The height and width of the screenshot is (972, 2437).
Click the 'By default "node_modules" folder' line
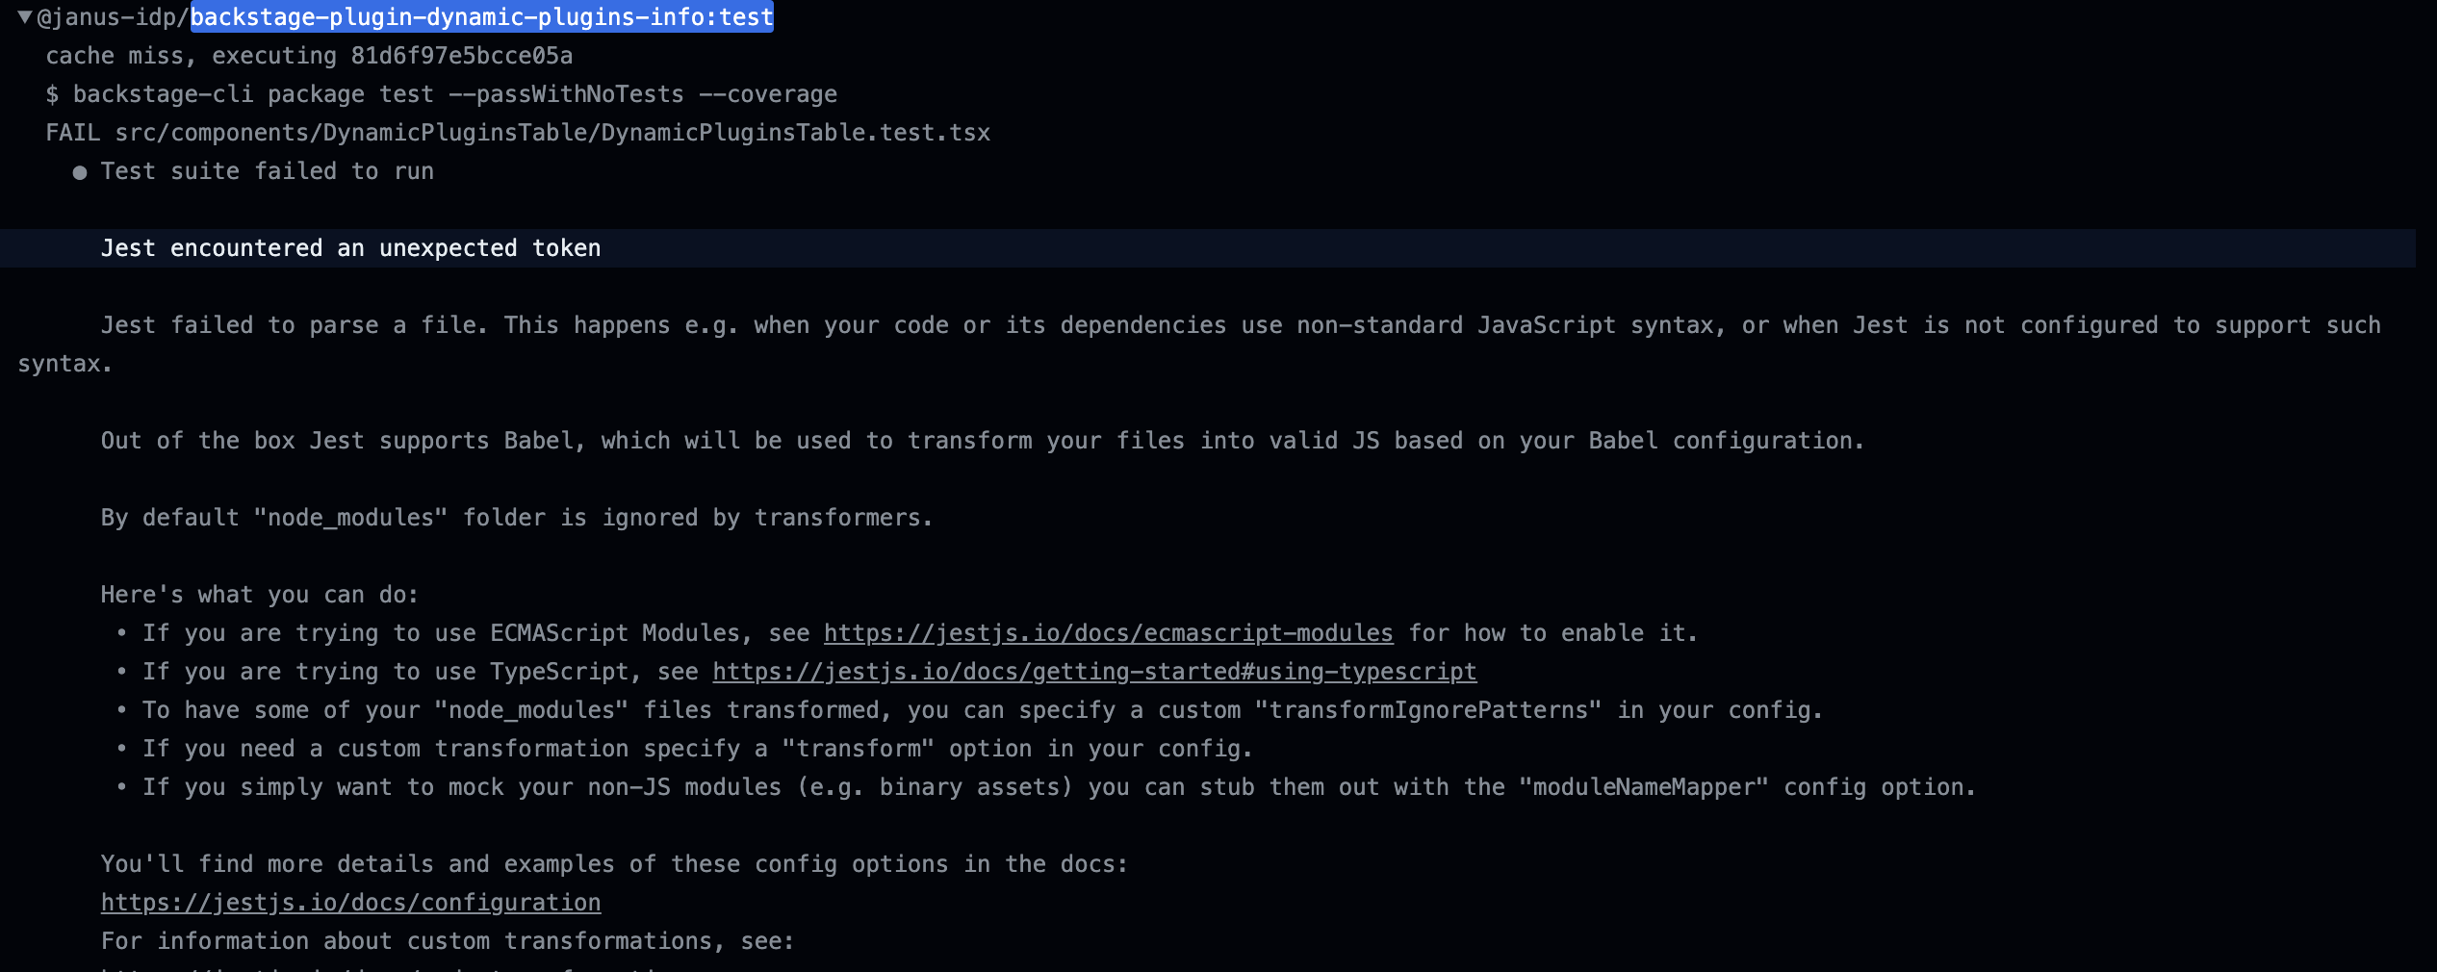click(516, 518)
